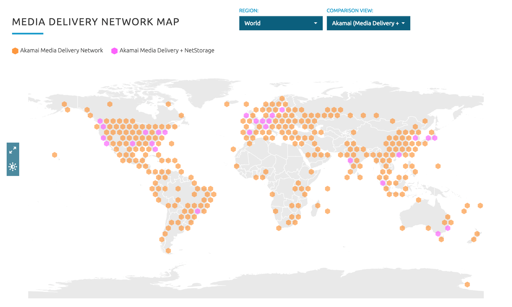Image resolution: width=512 pixels, height=307 pixels.
Task: Open the Akamai comparison view dropdown
Action: click(x=368, y=23)
